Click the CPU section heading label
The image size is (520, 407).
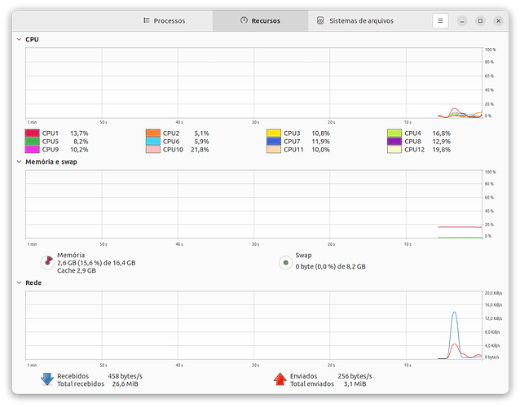32,39
